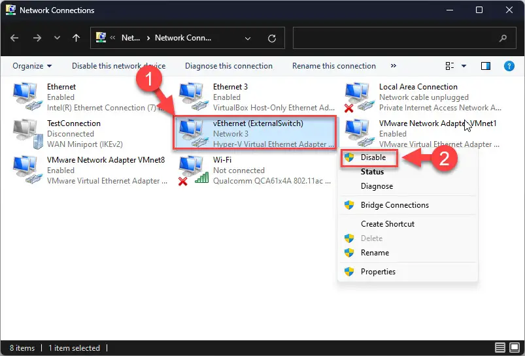The image size is (525, 356).
Task: Select the VMware Network Adapter VMnet8 icon
Action: 27,170
